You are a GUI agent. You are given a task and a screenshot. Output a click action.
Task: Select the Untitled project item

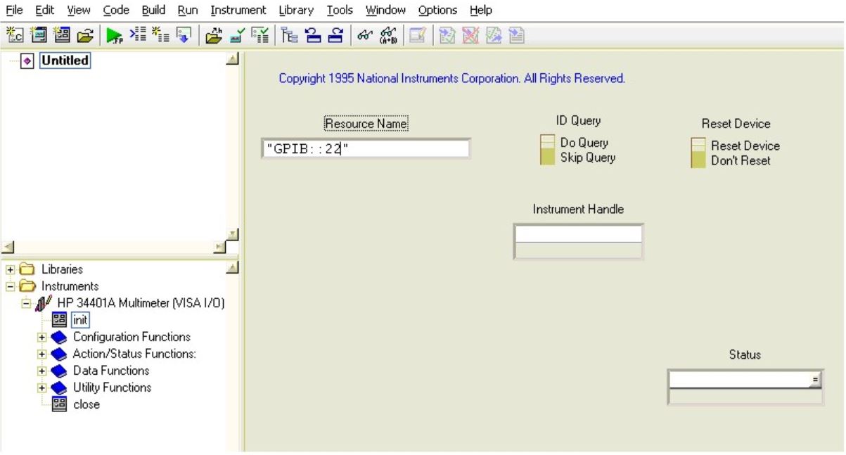65,60
